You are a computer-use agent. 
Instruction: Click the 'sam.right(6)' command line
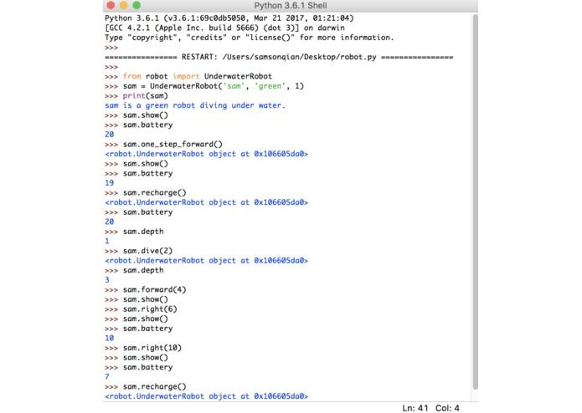click(150, 309)
